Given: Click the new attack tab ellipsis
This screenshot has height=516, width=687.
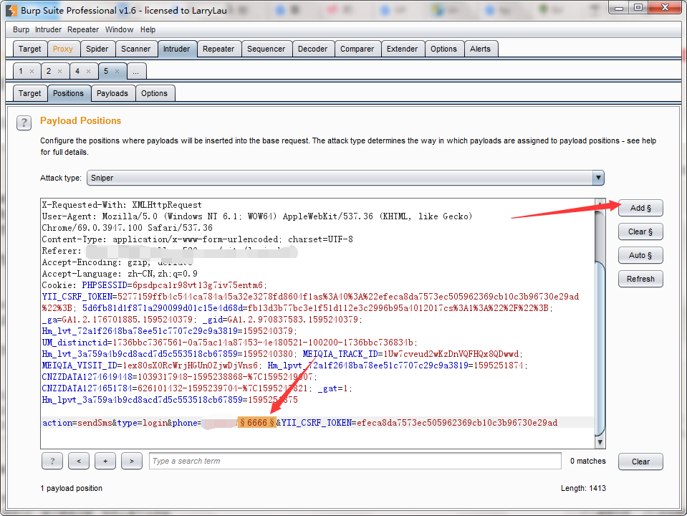Looking at the screenshot, I should 136,72.
